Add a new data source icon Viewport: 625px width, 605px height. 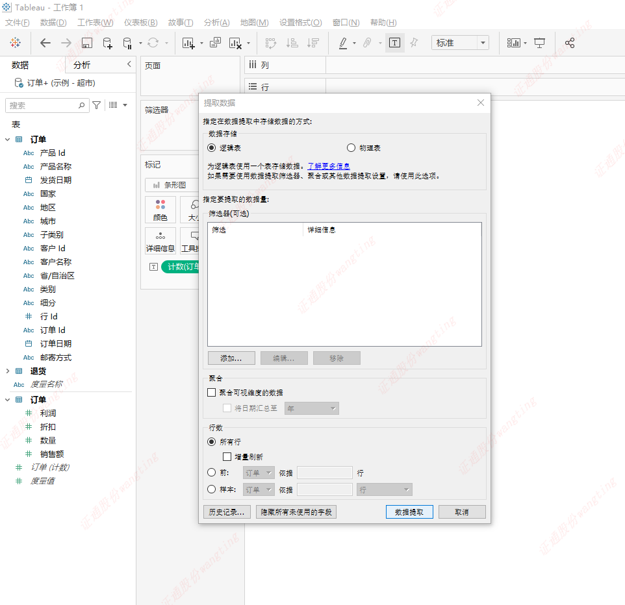[x=108, y=43]
